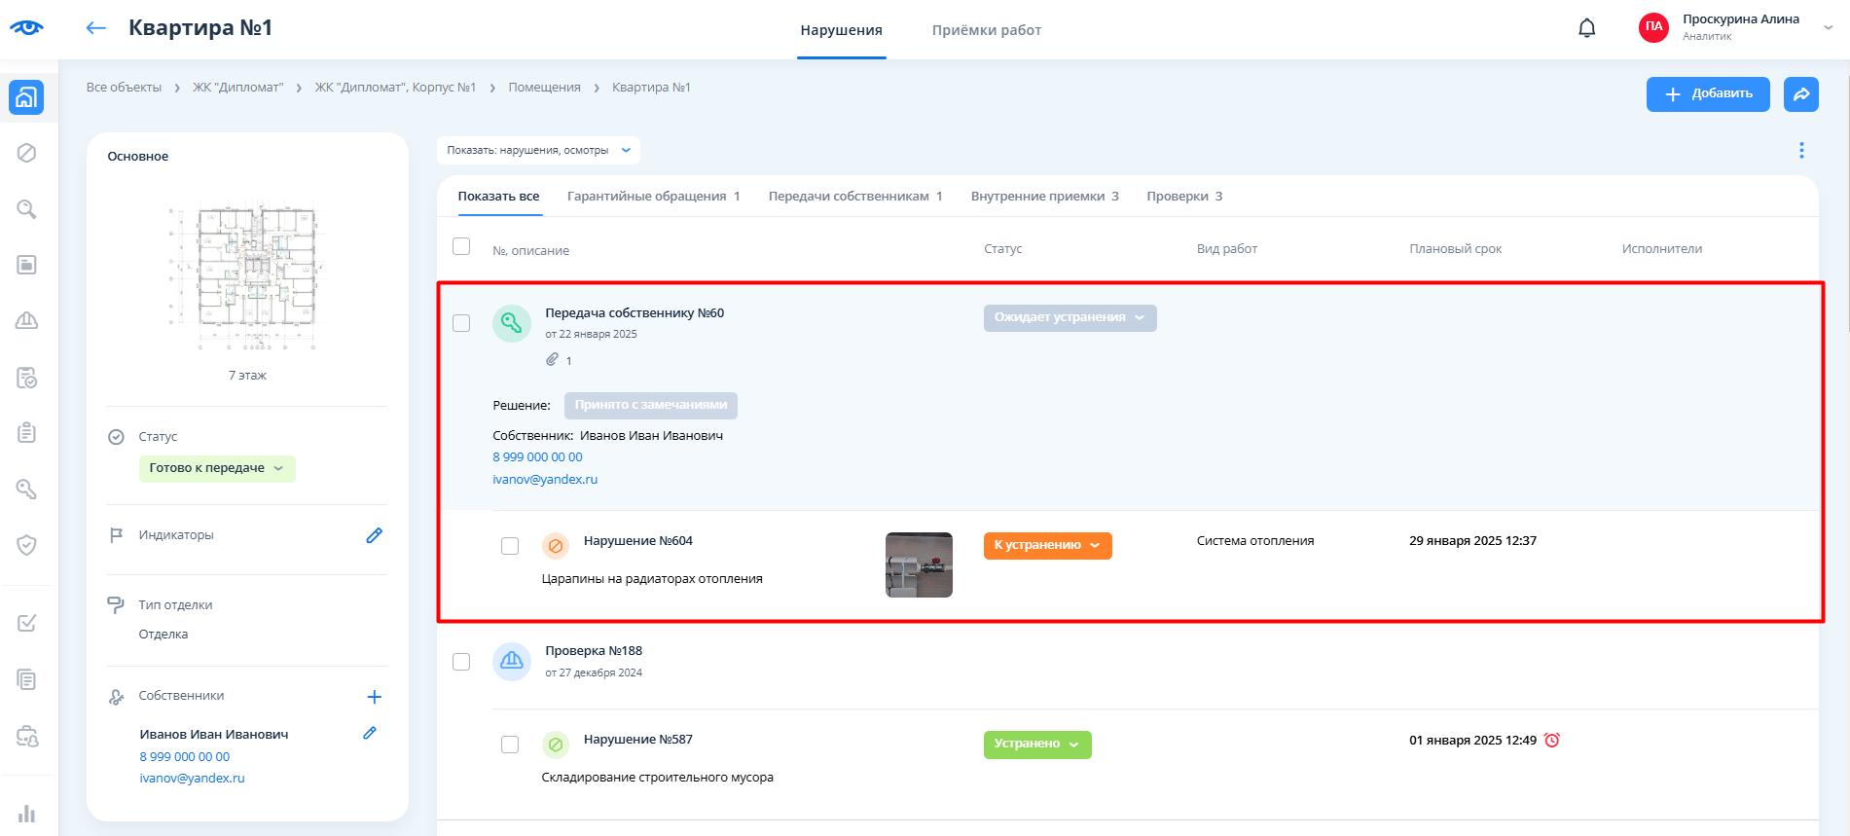Edit indicators with the pencil icon
The height and width of the screenshot is (836, 1850).
[374, 535]
